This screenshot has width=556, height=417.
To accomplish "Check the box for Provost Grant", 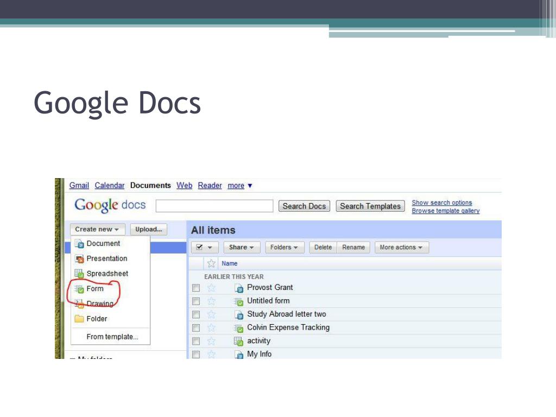I will pos(196,288).
